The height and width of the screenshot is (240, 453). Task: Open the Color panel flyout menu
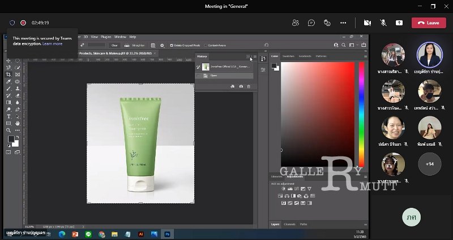pos(365,56)
